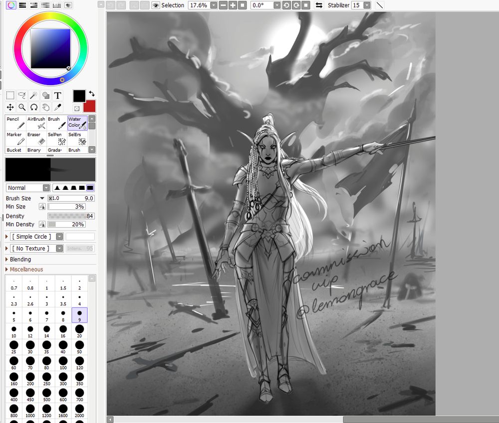
Task: Open the Stabilizer level dropdown
Action: tap(367, 5)
